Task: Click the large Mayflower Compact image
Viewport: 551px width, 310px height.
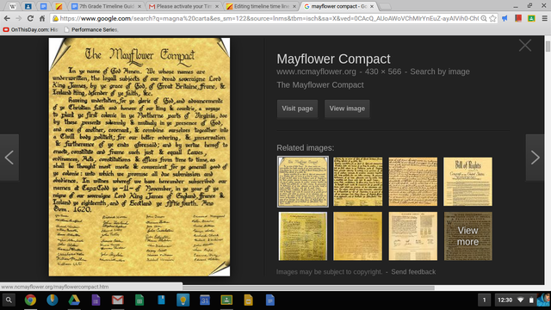Action: (x=139, y=157)
